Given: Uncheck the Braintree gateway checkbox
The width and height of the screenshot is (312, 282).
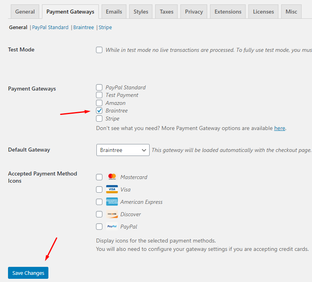Looking at the screenshot, I should coord(99,111).
